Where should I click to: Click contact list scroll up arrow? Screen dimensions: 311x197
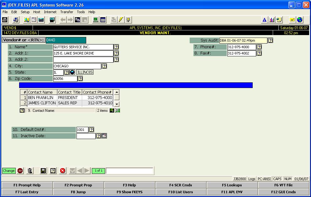point(117,92)
